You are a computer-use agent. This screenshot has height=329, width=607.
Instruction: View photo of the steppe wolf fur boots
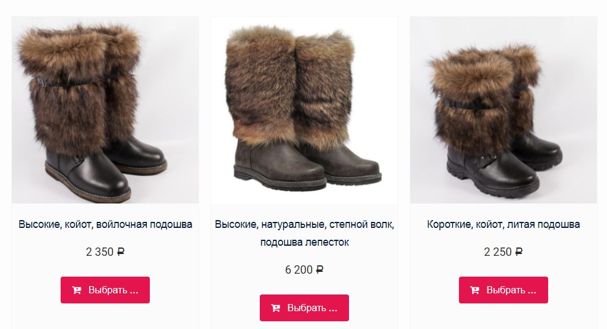pyautogui.click(x=304, y=109)
